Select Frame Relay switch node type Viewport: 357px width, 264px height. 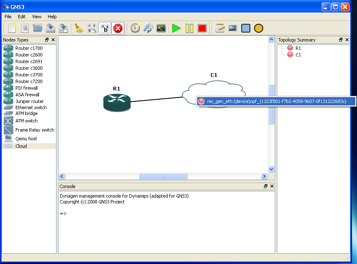tap(29, 130)
